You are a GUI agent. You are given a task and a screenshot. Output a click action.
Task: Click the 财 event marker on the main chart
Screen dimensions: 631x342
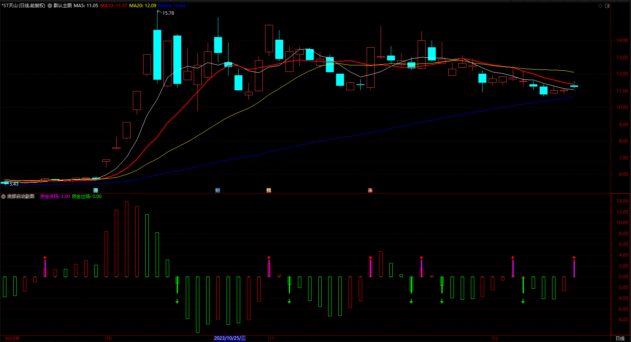[x=218, y=190]
